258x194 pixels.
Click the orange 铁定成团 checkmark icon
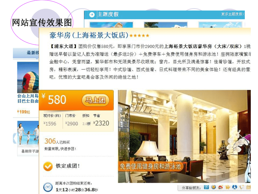click(48, 166)
